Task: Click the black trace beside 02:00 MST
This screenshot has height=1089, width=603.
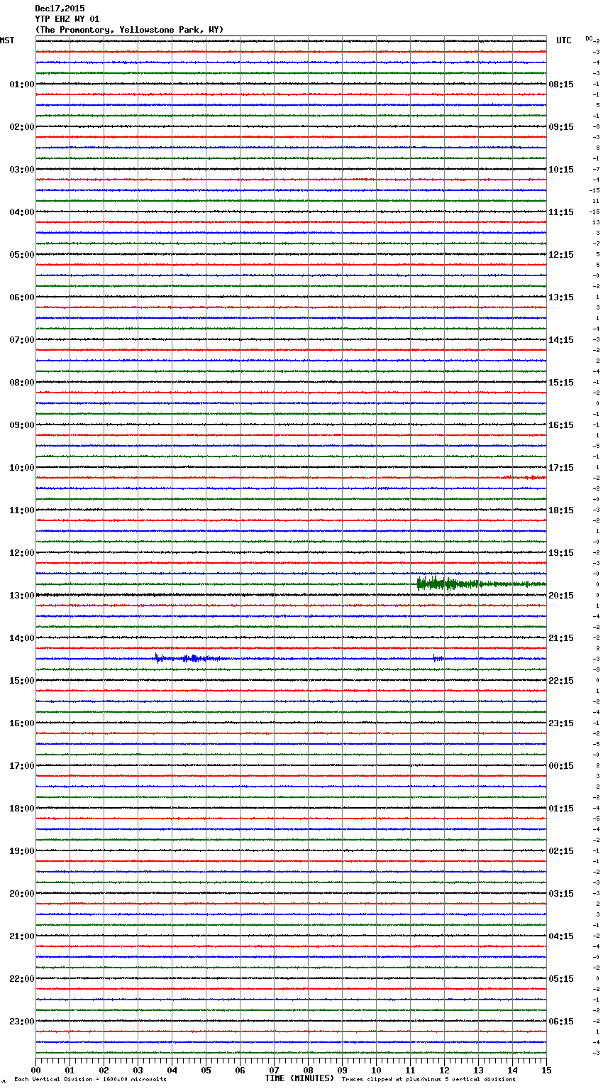Action: (291, 126)
